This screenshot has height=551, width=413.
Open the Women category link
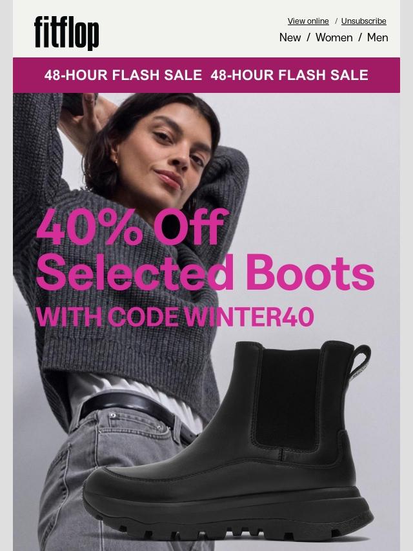click(x=334, y=37)
